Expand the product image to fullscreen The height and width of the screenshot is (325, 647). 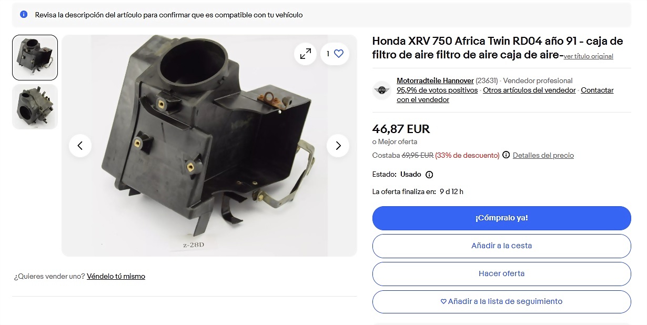coord(305,54)
